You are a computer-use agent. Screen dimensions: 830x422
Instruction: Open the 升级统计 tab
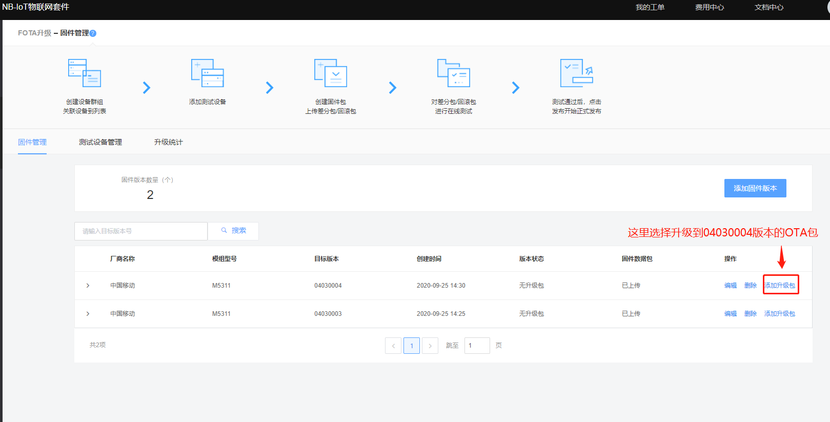(x=168, y=142)
